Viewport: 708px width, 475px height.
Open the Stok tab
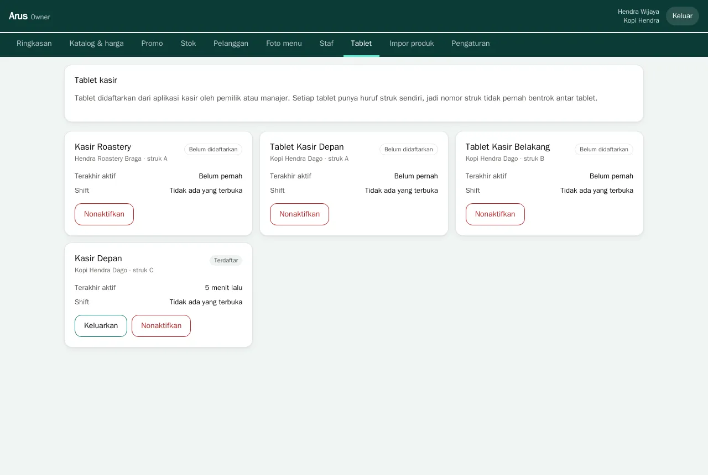[188, 44]
